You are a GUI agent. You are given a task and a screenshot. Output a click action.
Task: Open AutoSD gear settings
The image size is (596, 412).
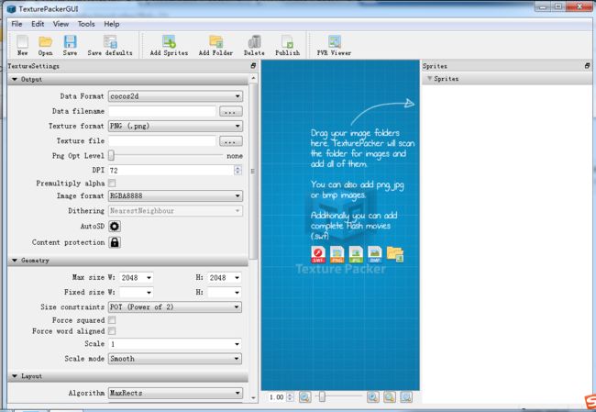point(115,227)
